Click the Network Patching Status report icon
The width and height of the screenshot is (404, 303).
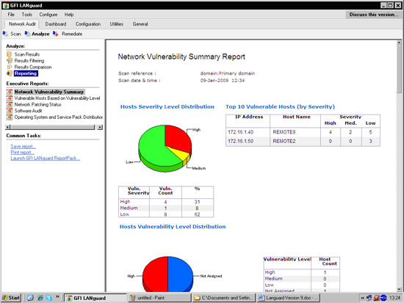click(x=10, y=104)
